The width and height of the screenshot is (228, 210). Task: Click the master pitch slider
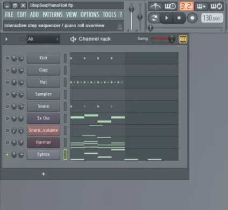pyautogui.click(x=140, y=17)
